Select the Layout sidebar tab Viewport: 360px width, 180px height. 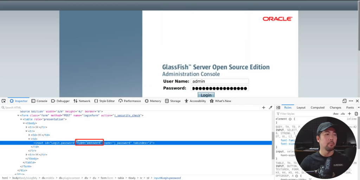[x=301, y=108]
